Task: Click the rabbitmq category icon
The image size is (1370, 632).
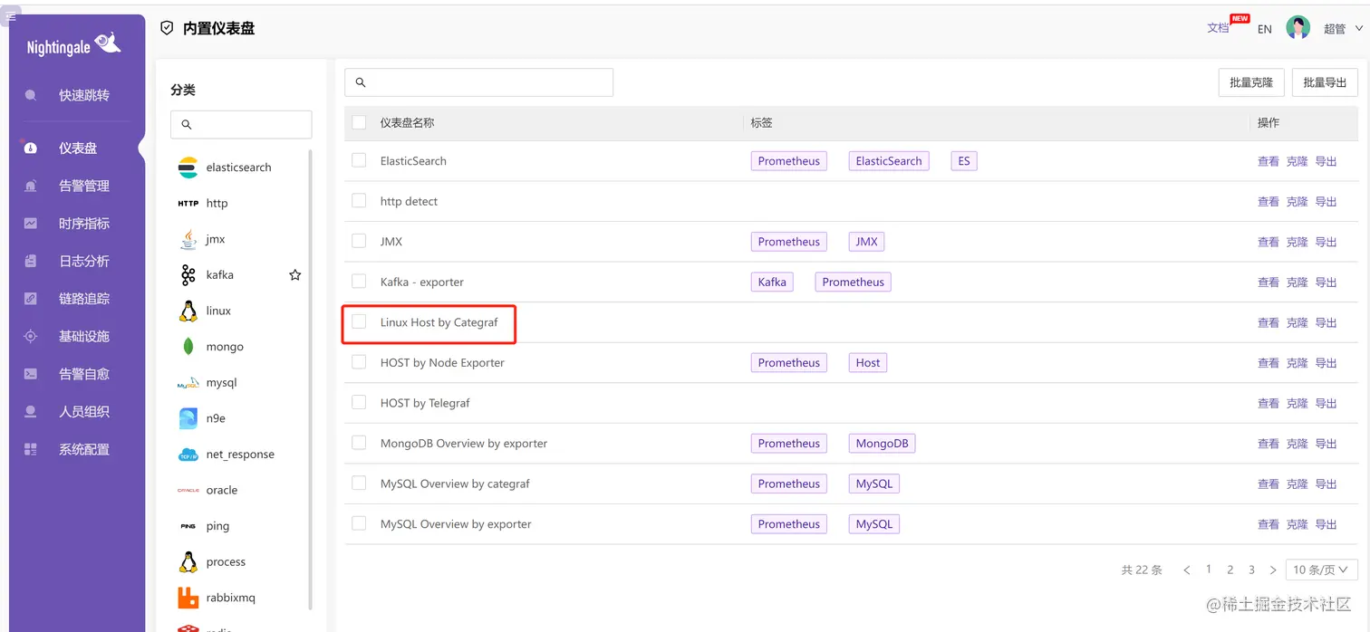Action: click(188, 598)
